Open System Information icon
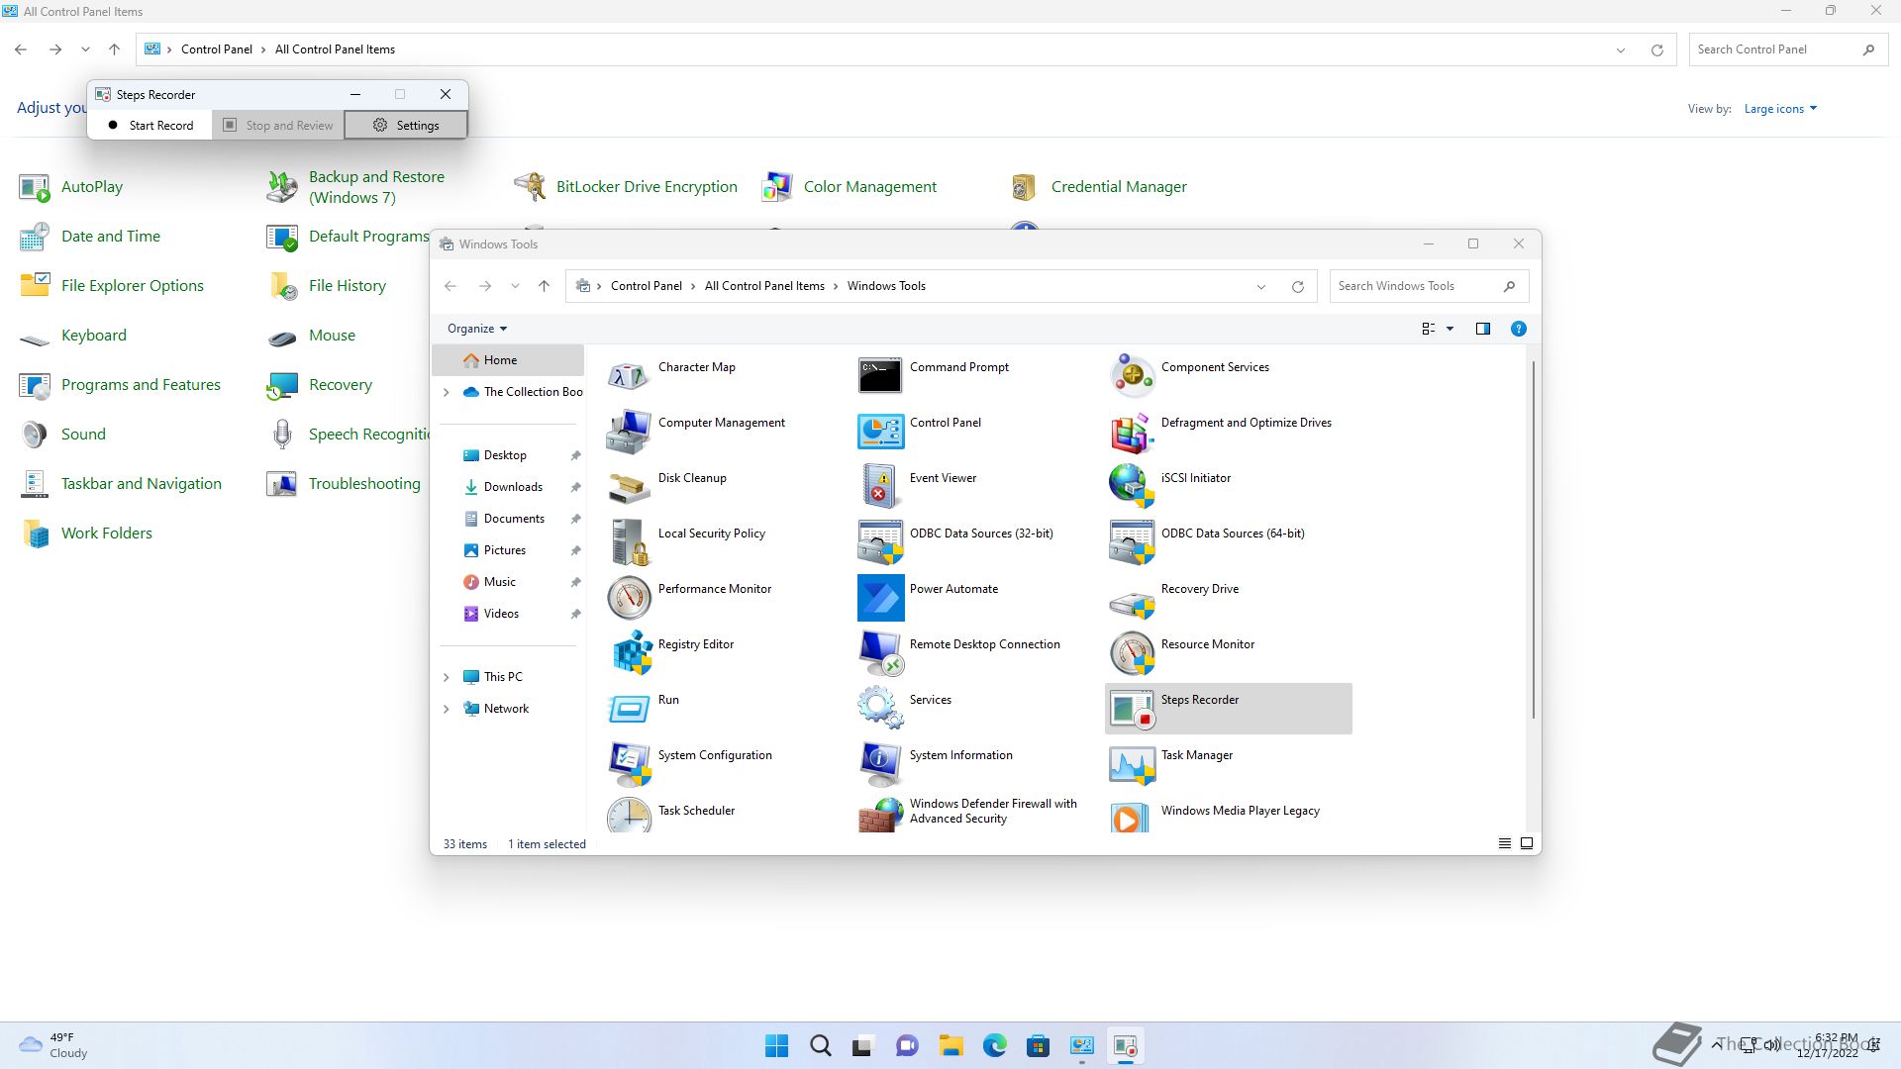 [880, 763]
